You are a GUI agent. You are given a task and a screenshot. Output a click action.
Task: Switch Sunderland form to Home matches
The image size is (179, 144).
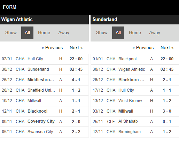tap(135, 33)
